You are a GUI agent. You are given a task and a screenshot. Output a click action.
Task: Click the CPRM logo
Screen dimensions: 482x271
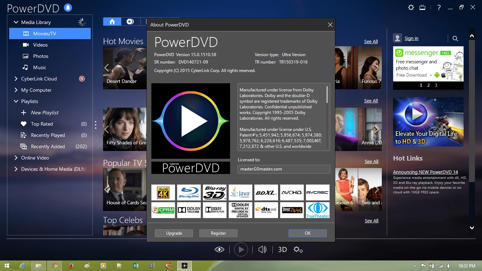(163, 210)
